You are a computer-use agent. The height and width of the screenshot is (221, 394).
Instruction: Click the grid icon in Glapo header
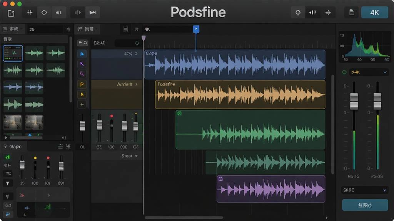[68, 147]
